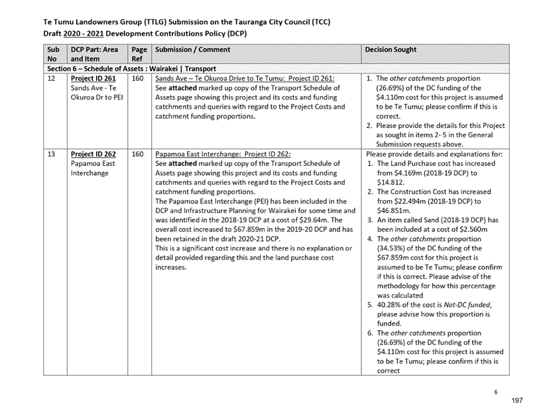This screenshot has width=541, height=415.
Task: Click the 'Submission / Comment' column header
Action: [257, 54]
